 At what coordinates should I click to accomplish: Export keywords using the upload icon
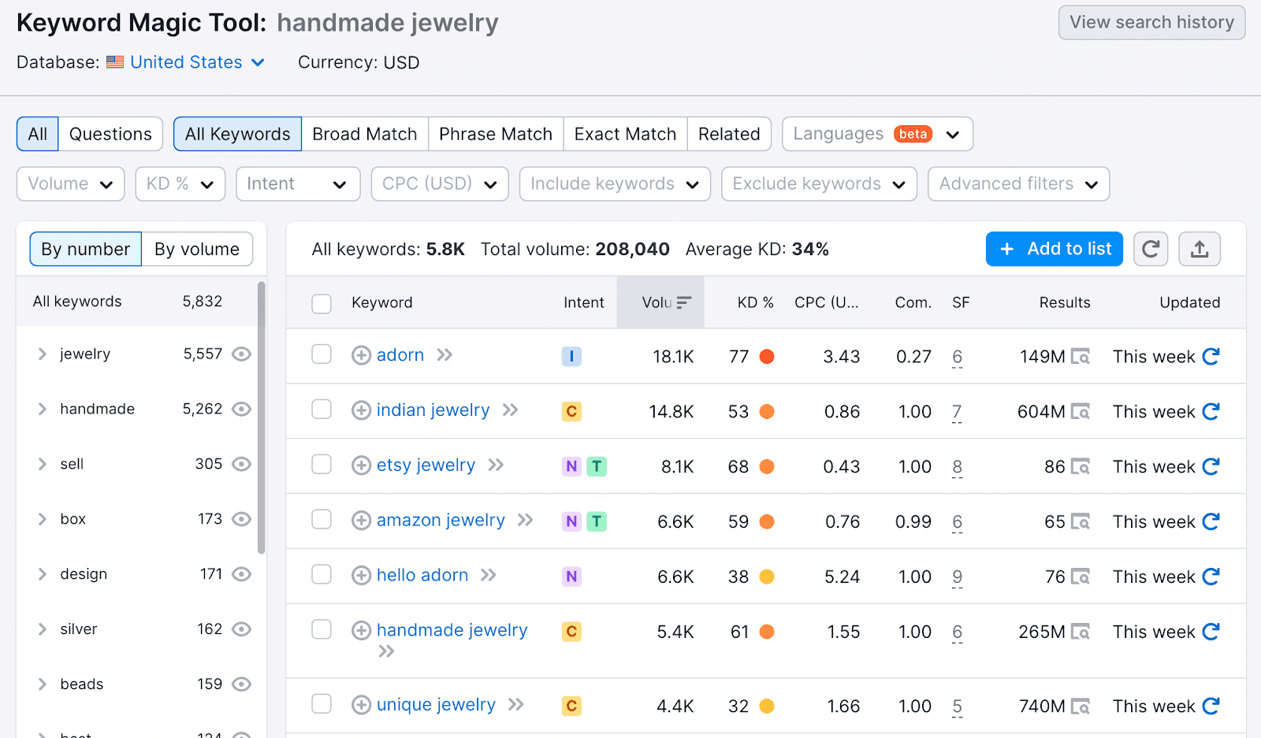point(1200,249)
